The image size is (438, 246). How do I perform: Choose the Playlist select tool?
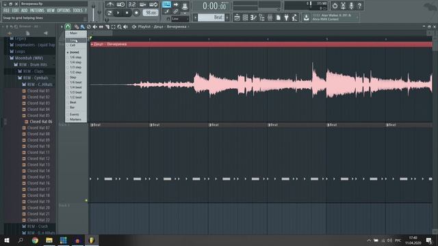coord(113,27)
